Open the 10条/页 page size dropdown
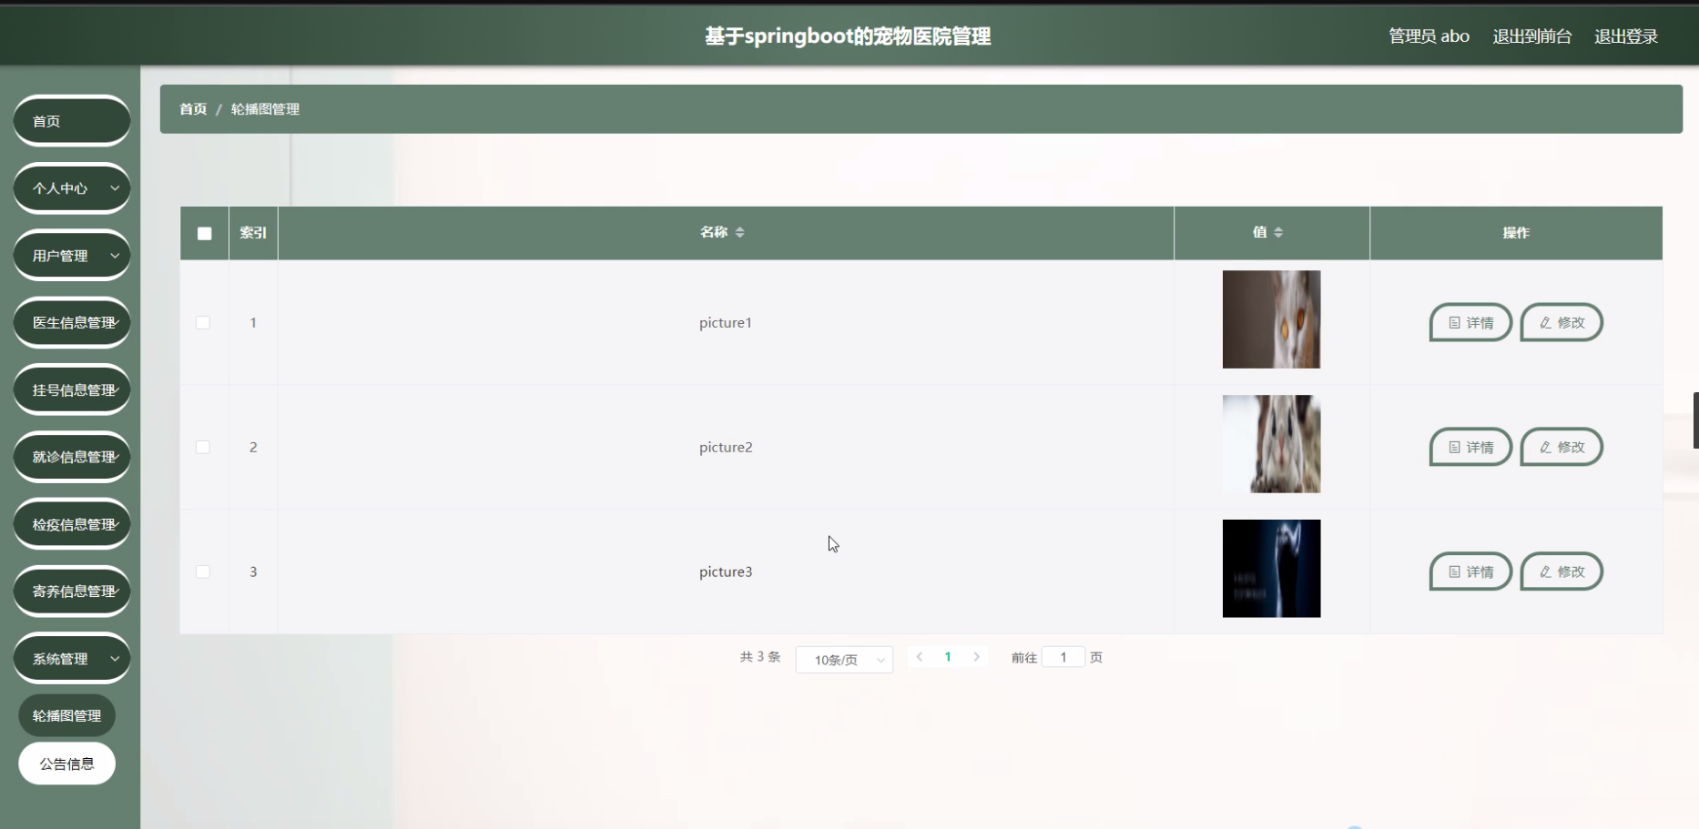Viewport: 1699px width, 829px height. point(844,659)
